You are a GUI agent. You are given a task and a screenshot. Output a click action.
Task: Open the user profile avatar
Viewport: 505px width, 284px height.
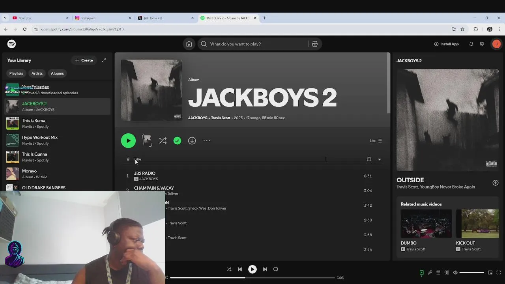pos(496,44)
